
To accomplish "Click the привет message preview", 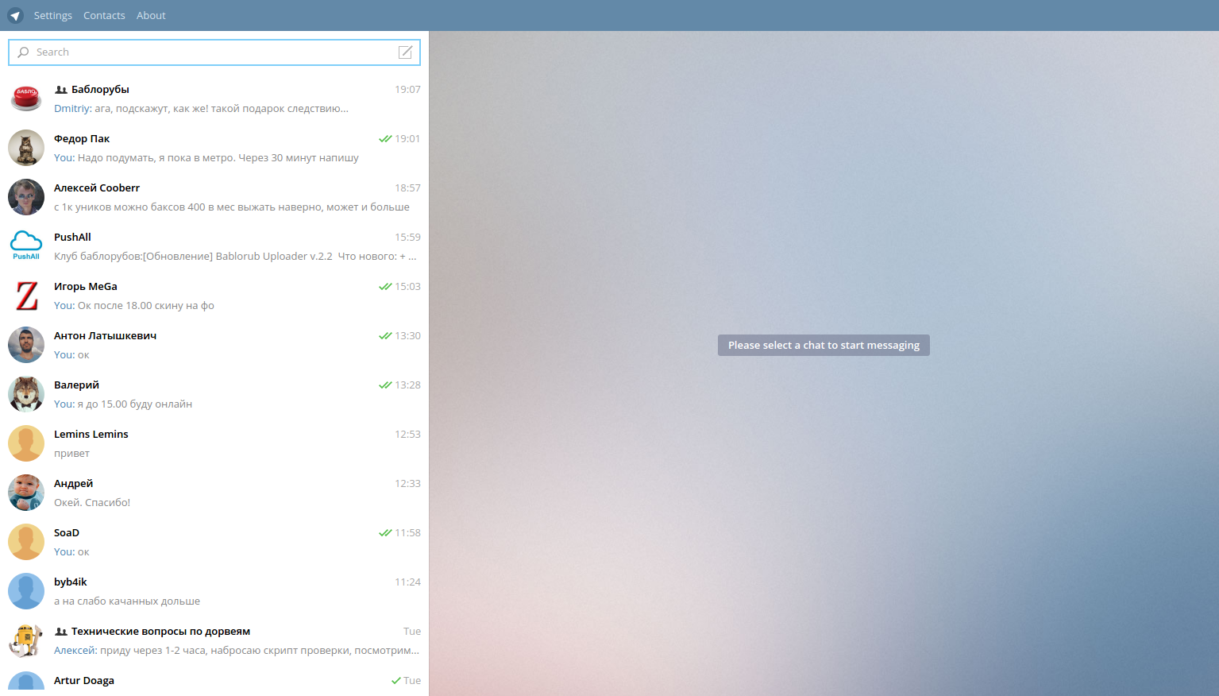I will [71, 454].
